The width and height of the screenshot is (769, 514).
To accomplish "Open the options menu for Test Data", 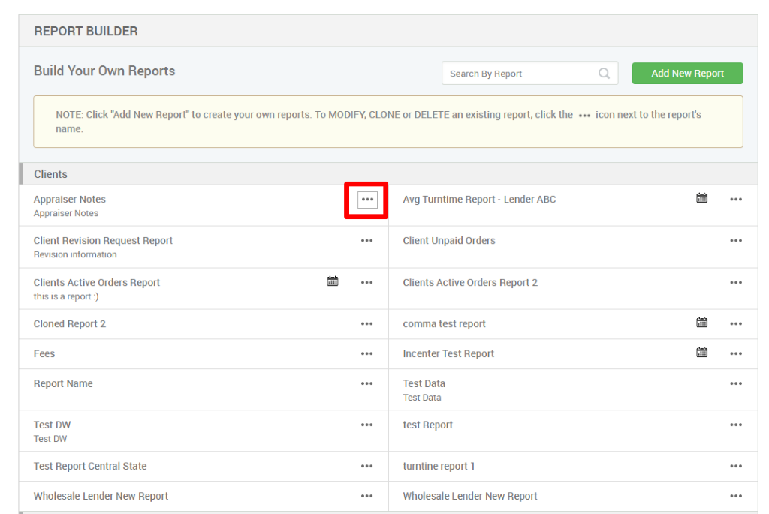I will click(x=735, y=383).
